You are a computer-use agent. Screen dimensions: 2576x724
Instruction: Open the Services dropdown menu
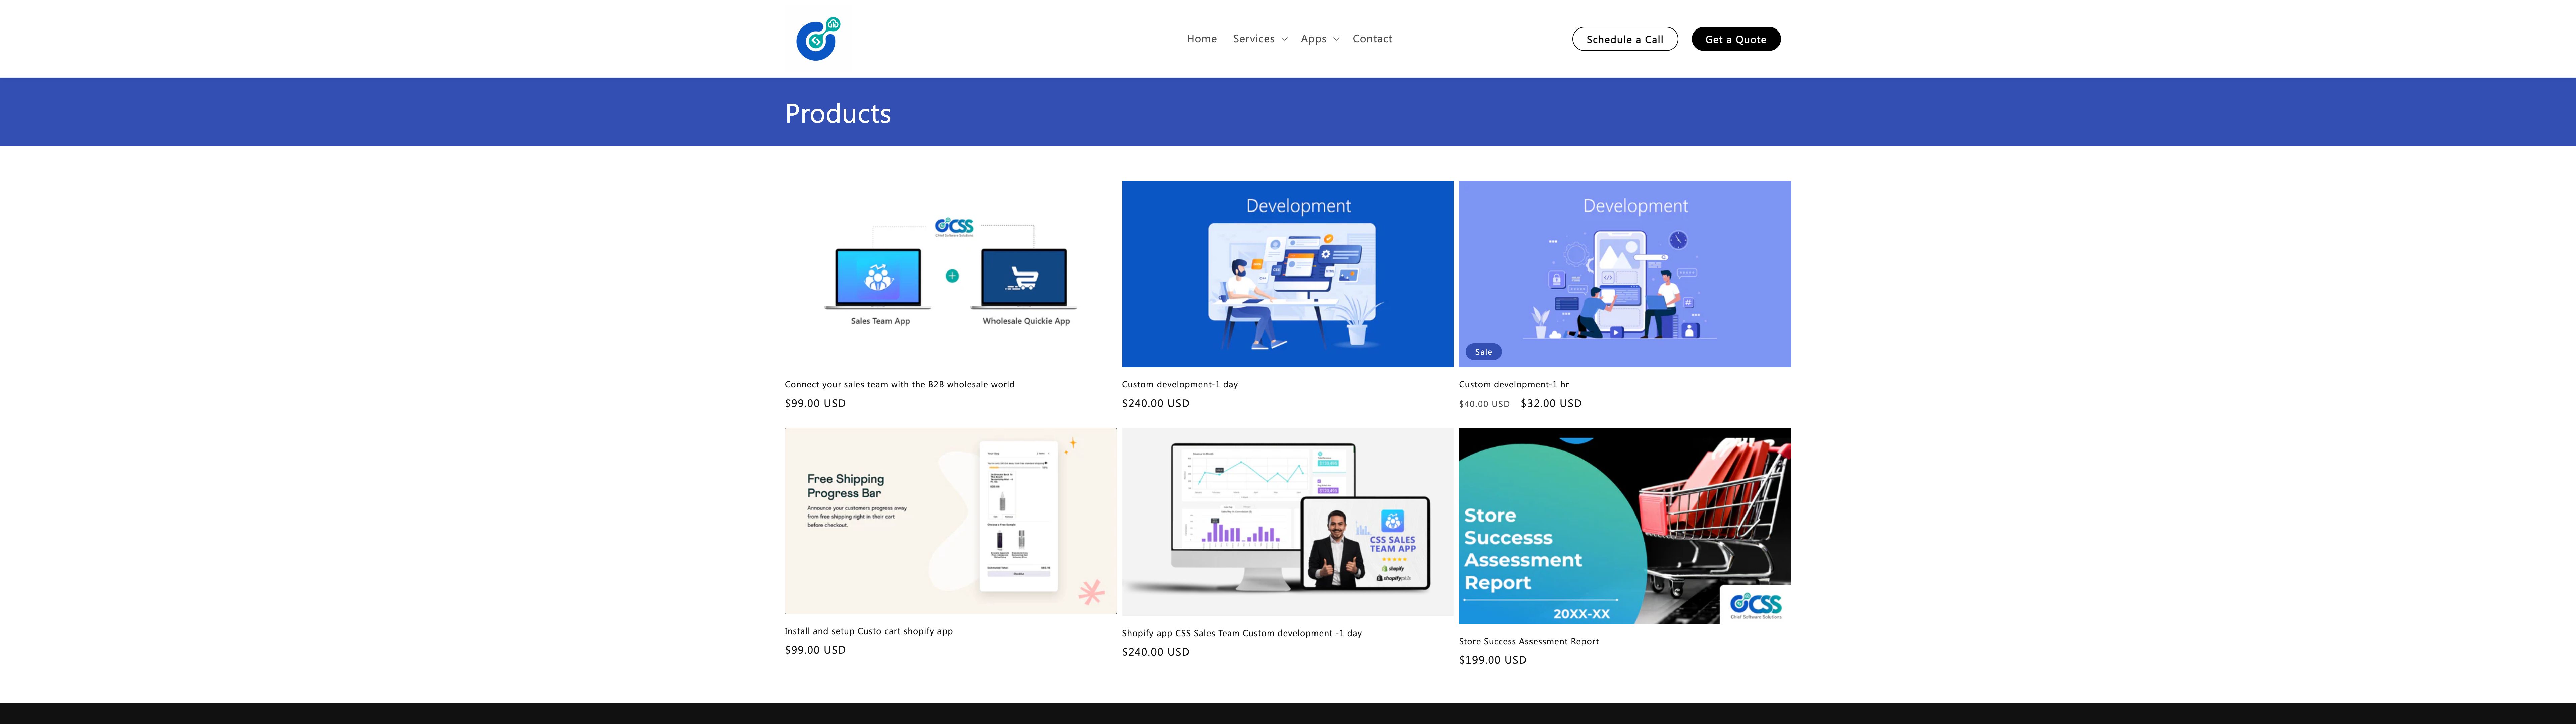(1253, 38)
